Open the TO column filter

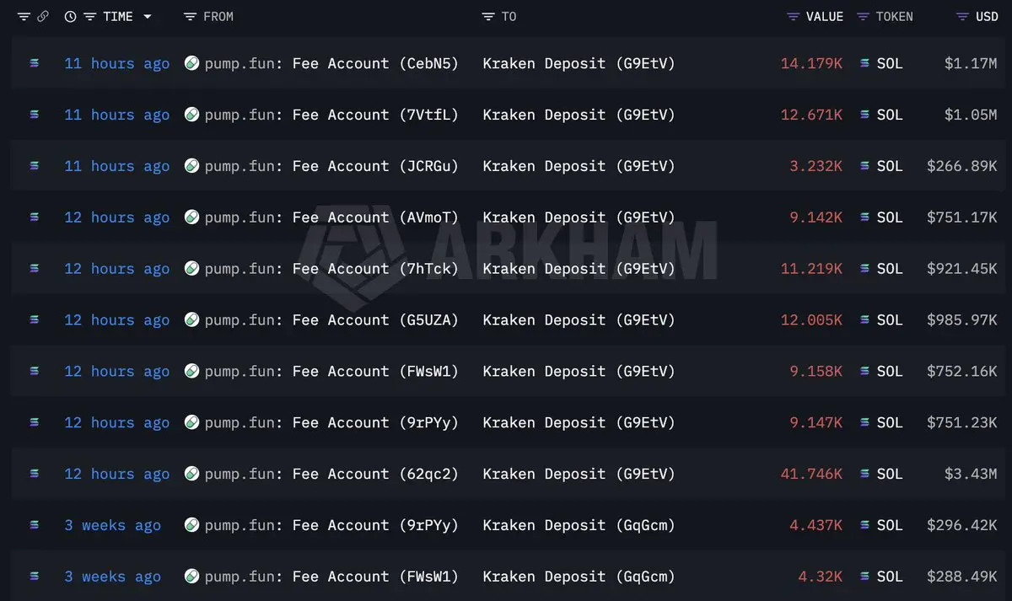tap(488, 17)
